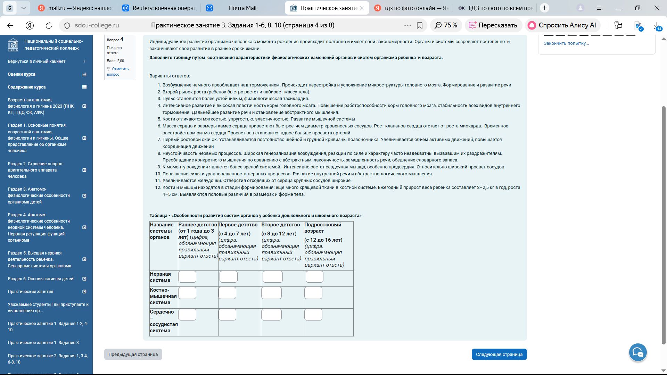
Task: Click Нервная система field for Второе детство
Action: tap(273, 277)
